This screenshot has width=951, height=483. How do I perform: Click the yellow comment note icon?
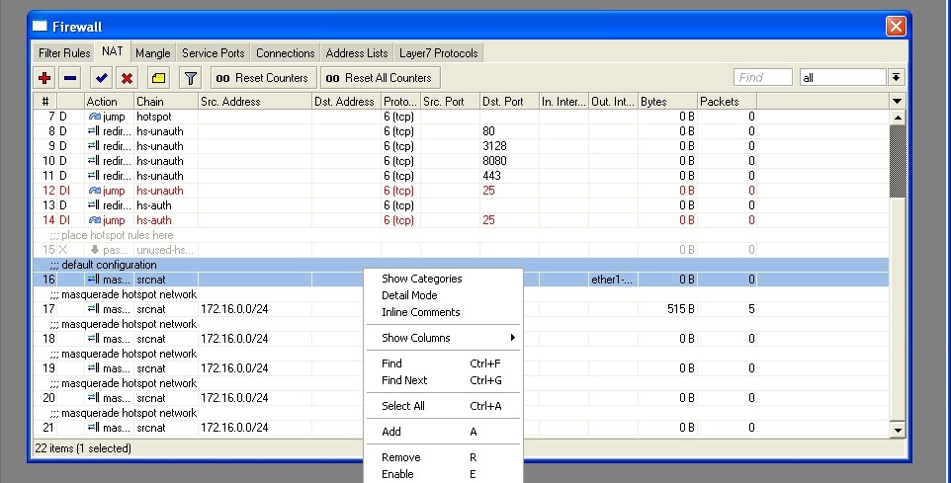pos(158,78)
